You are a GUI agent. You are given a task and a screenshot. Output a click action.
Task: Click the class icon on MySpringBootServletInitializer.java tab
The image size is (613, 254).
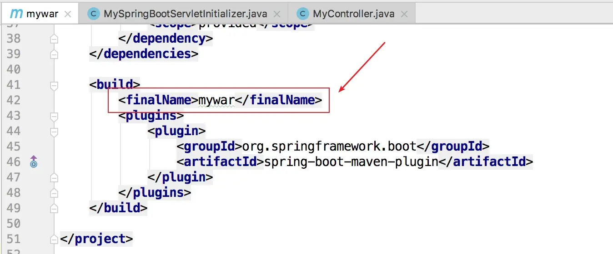(x=94, y=14)
